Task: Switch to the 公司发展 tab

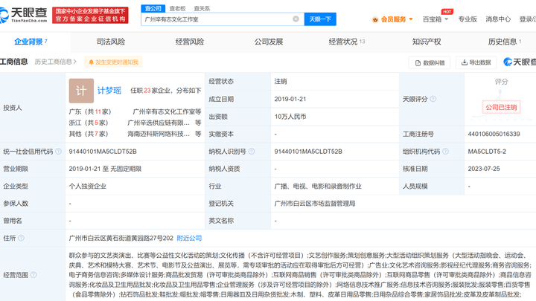Action: tap(268, 42)
